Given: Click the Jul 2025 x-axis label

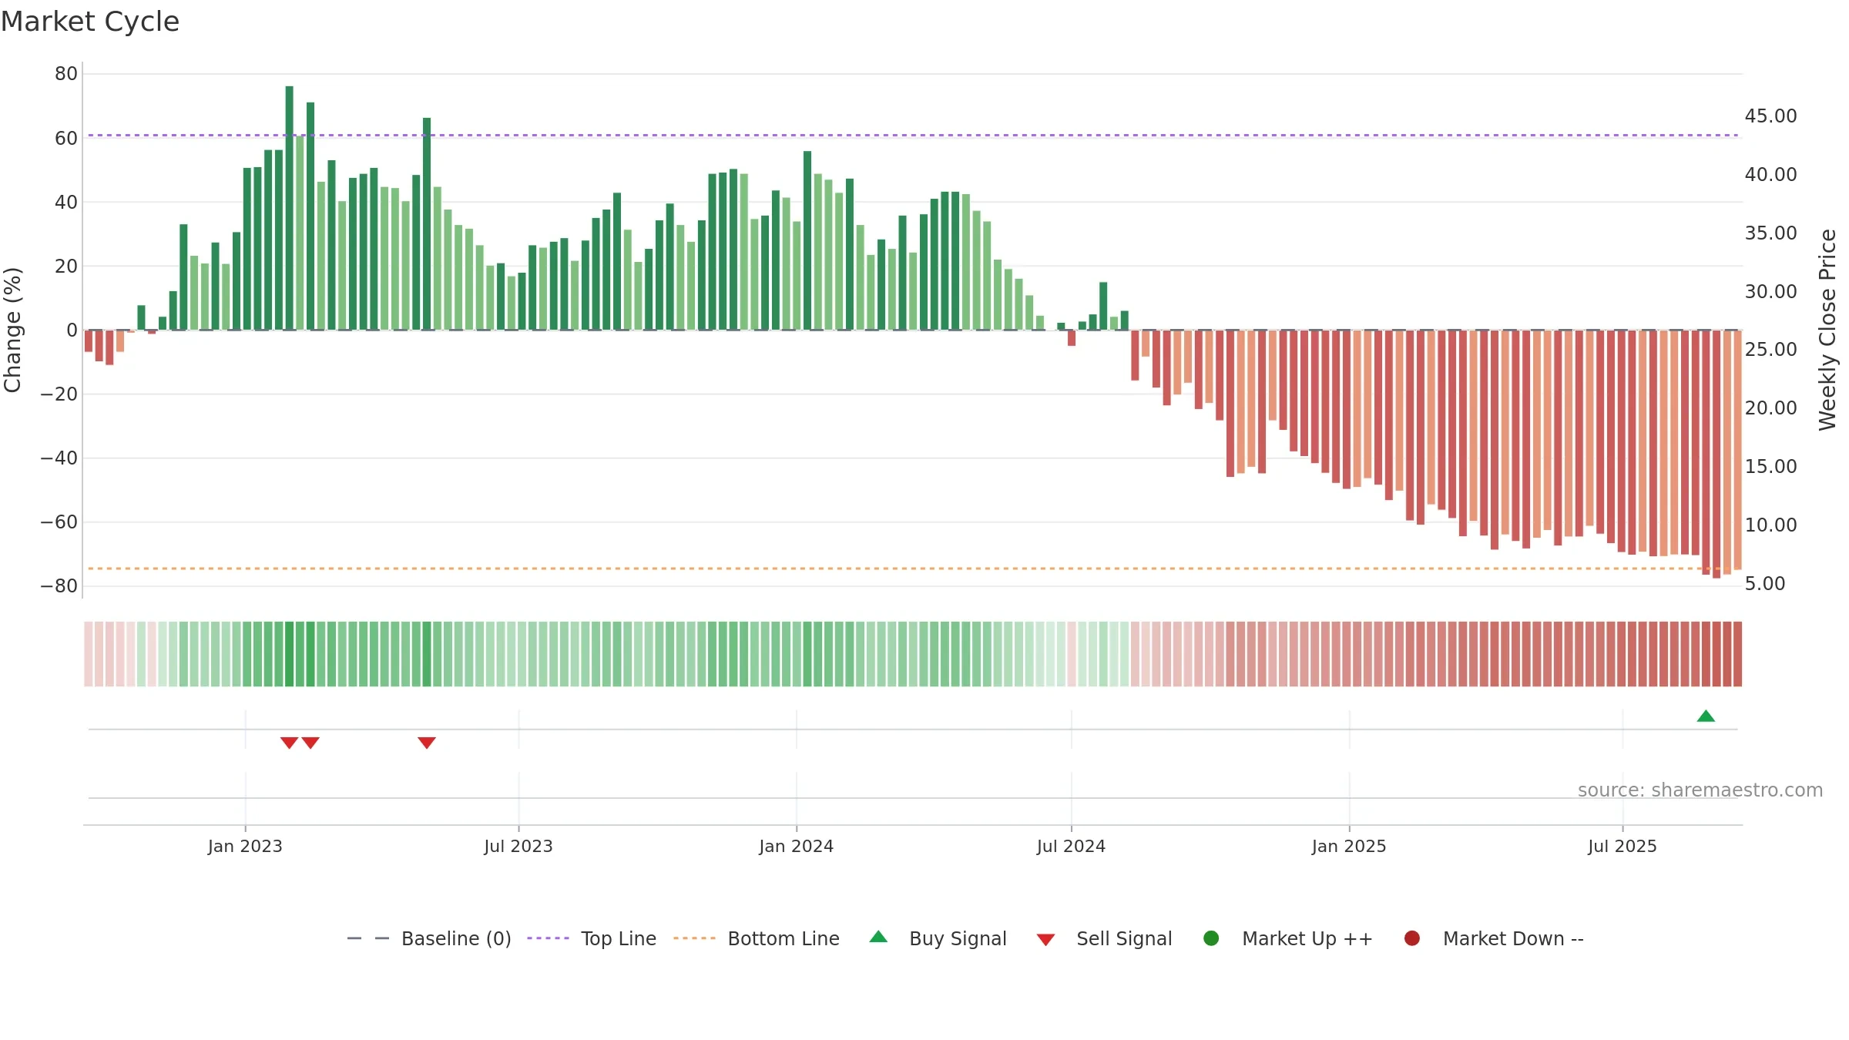Looking at the screenshot, I should pyautogui.click(x=1622, y=847).
